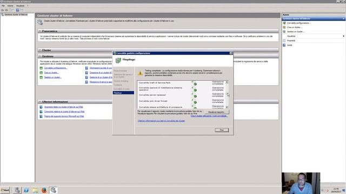The image size is (346, 194).
Task: Open Informazioni sui test di convalida link
Action: click(x=101, y=68)
